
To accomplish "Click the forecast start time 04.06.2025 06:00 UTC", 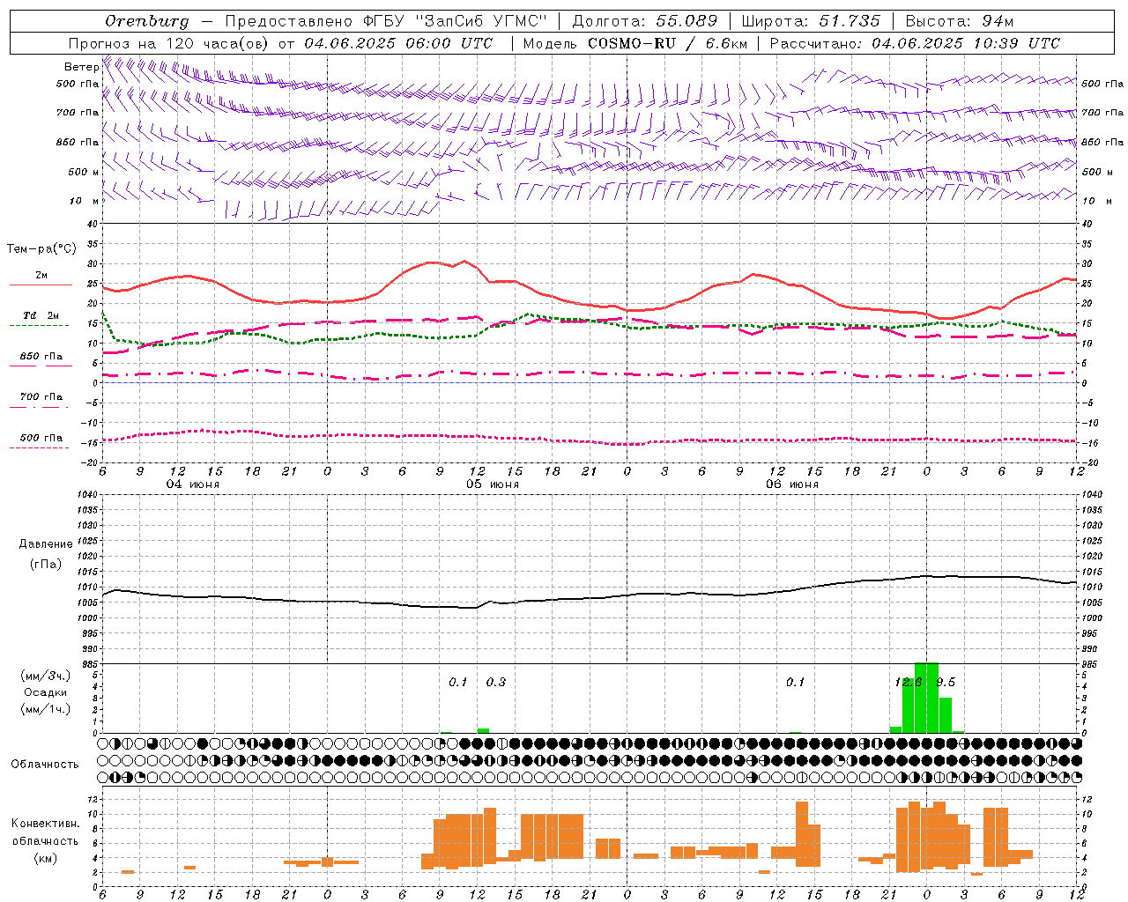I will (x=398, y=43).
